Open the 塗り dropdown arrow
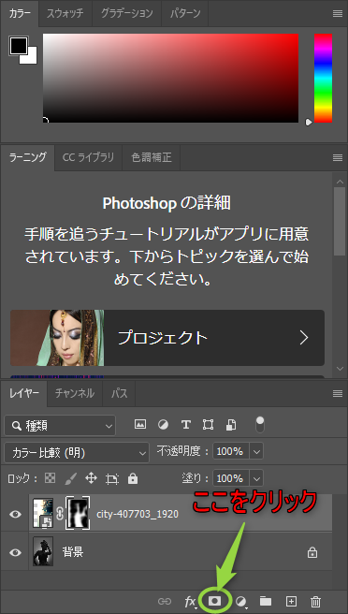The width and height of the screenshot is (348, 614). click(256, 478)
